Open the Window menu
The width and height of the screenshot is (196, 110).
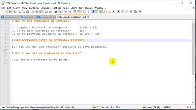(x=99, y=8)
